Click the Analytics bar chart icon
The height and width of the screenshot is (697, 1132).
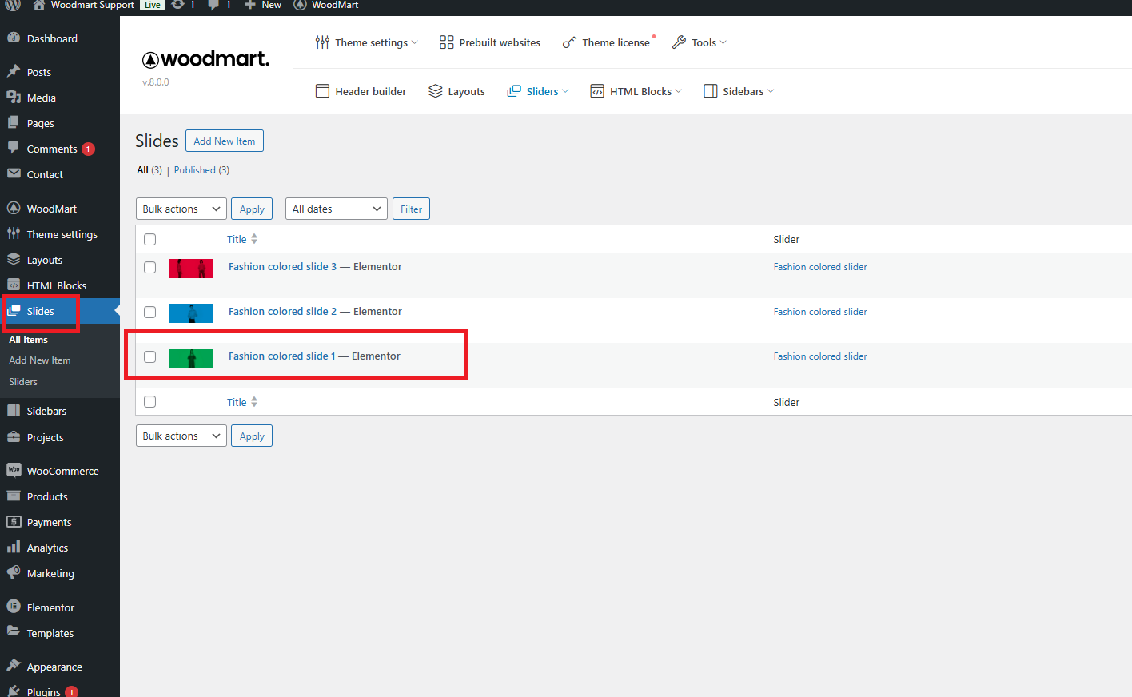[x=14, y=547]
